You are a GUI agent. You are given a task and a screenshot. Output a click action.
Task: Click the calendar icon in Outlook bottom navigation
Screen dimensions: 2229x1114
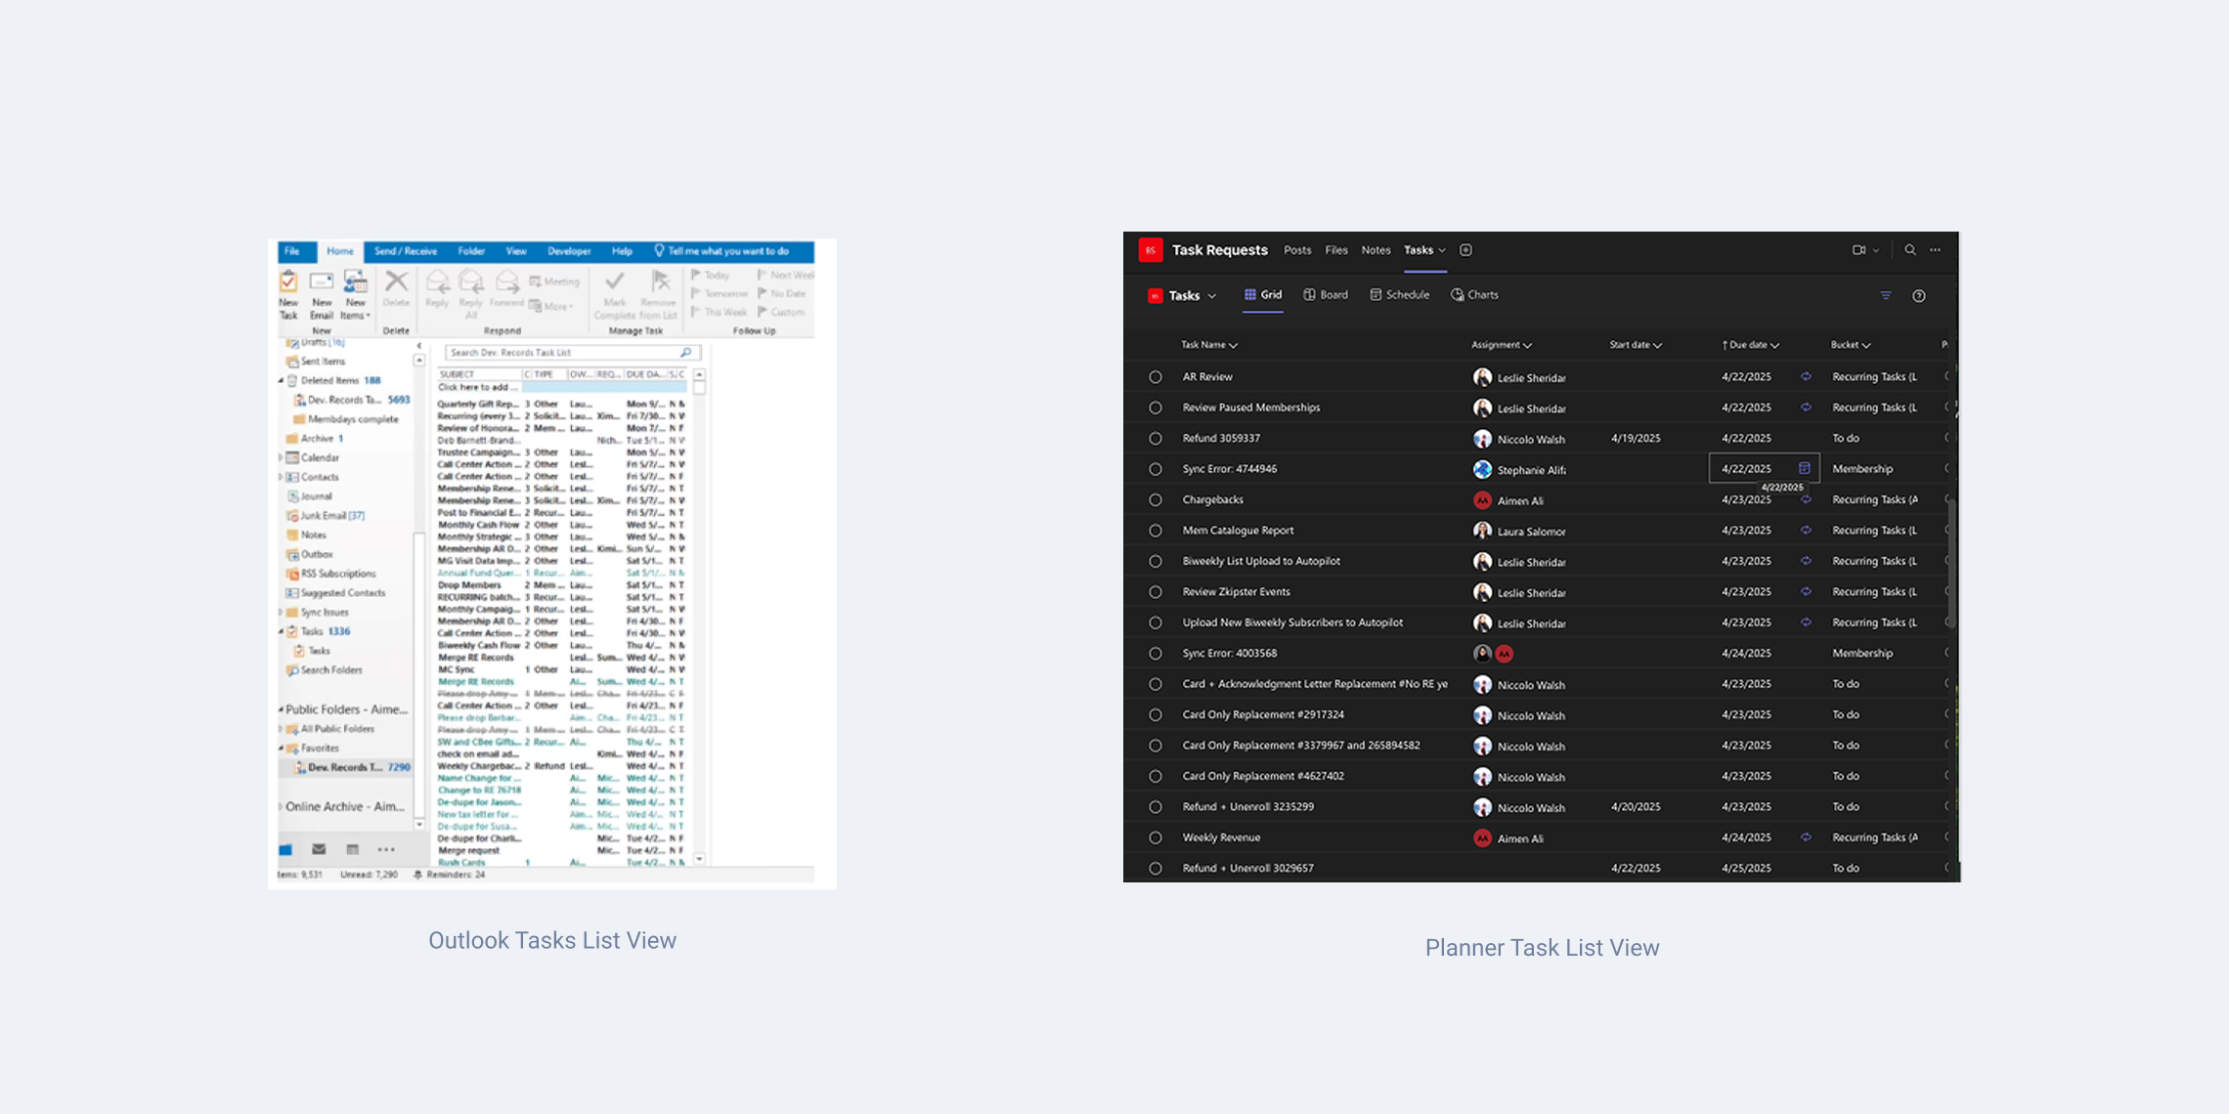(x=353, y=849)
